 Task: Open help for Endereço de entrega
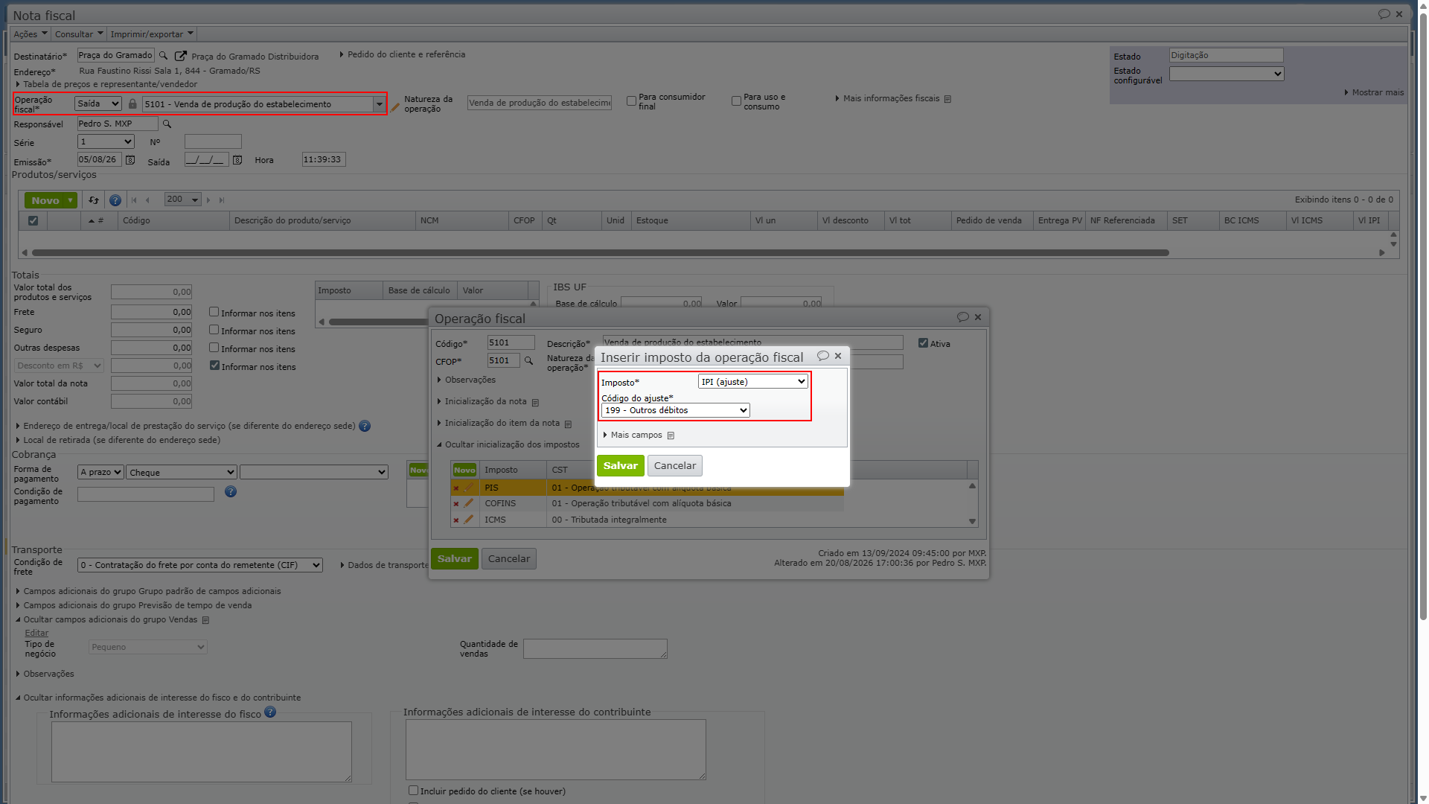(365, 427)
